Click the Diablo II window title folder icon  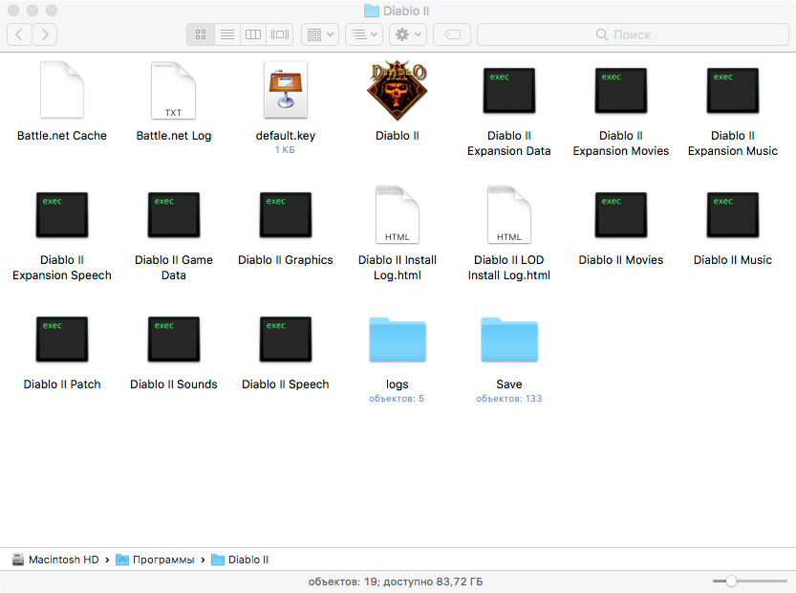point(372,11)
